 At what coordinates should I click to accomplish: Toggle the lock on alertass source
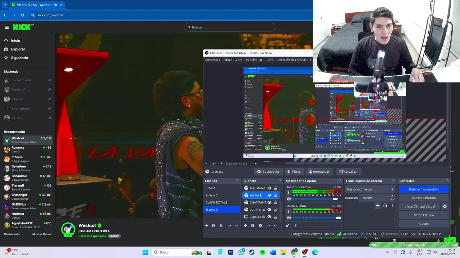pos(276,195)
